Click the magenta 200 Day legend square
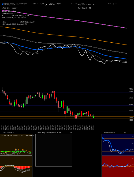 pos(3,11)
